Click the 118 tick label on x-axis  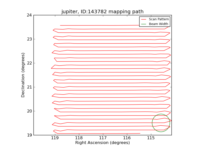[79, 138]
